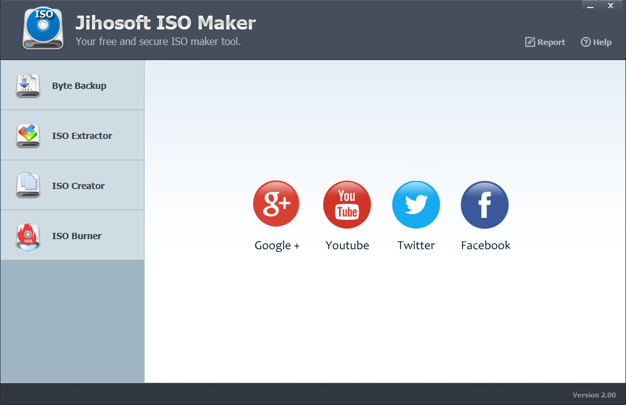Open the Facebook round icon
This screenshot has width=626, height=405.
485,205
